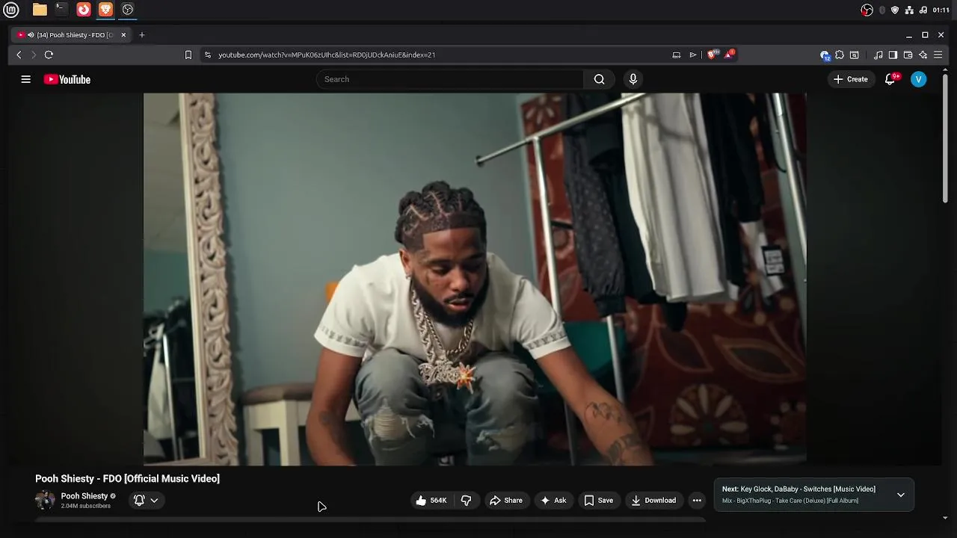Reload the page with refresh icon
The image size is (957, 538).
click(x=49, y=55)
